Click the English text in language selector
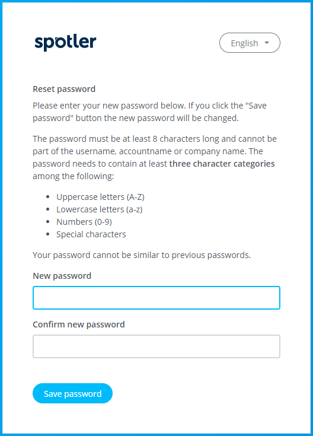The height and width of the screenshot is (436, 313). [x=245, y=43]
